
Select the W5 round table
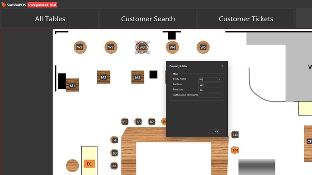point(203,47)
